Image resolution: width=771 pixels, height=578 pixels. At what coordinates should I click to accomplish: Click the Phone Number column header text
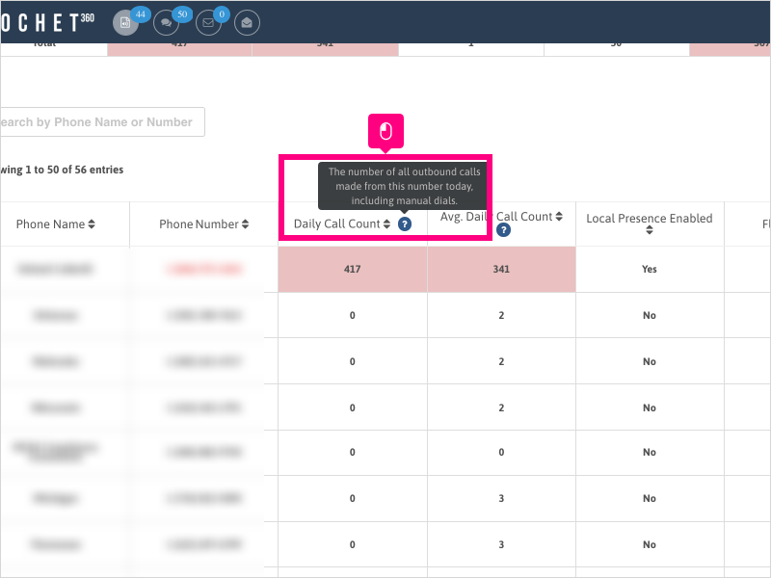tap(199, 224)
